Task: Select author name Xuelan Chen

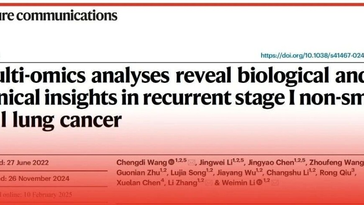Action: point(138,182)
